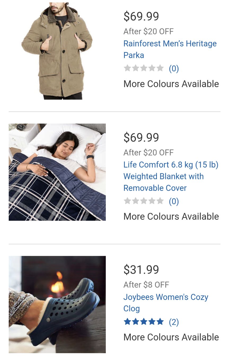Image resolution: width=229 pixels, height=362 pixels.
Task: Click After $20 OFF under the blanket price
Action: tap(149, 152)
